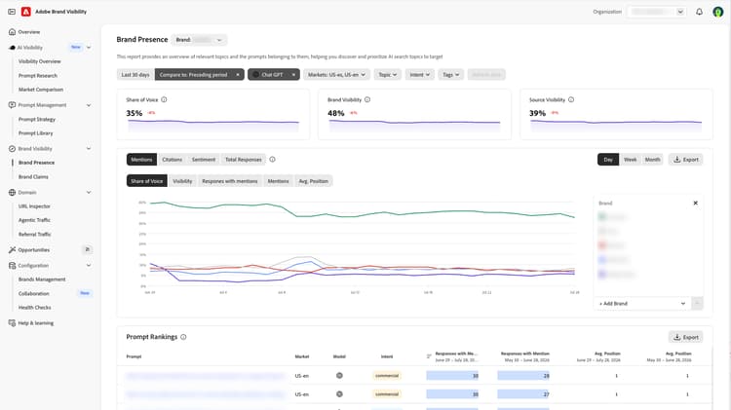Toggle the second brand in legend
This screenshot has width=731, height=410.
602,231
